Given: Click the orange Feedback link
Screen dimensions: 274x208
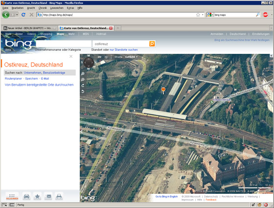Looking at the screenshot, I should point(211,200).
